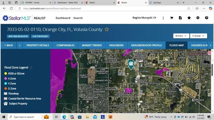Go to Neighborhood Profile tab
This screenshot has width=214, height=120.
pos(146,45)
